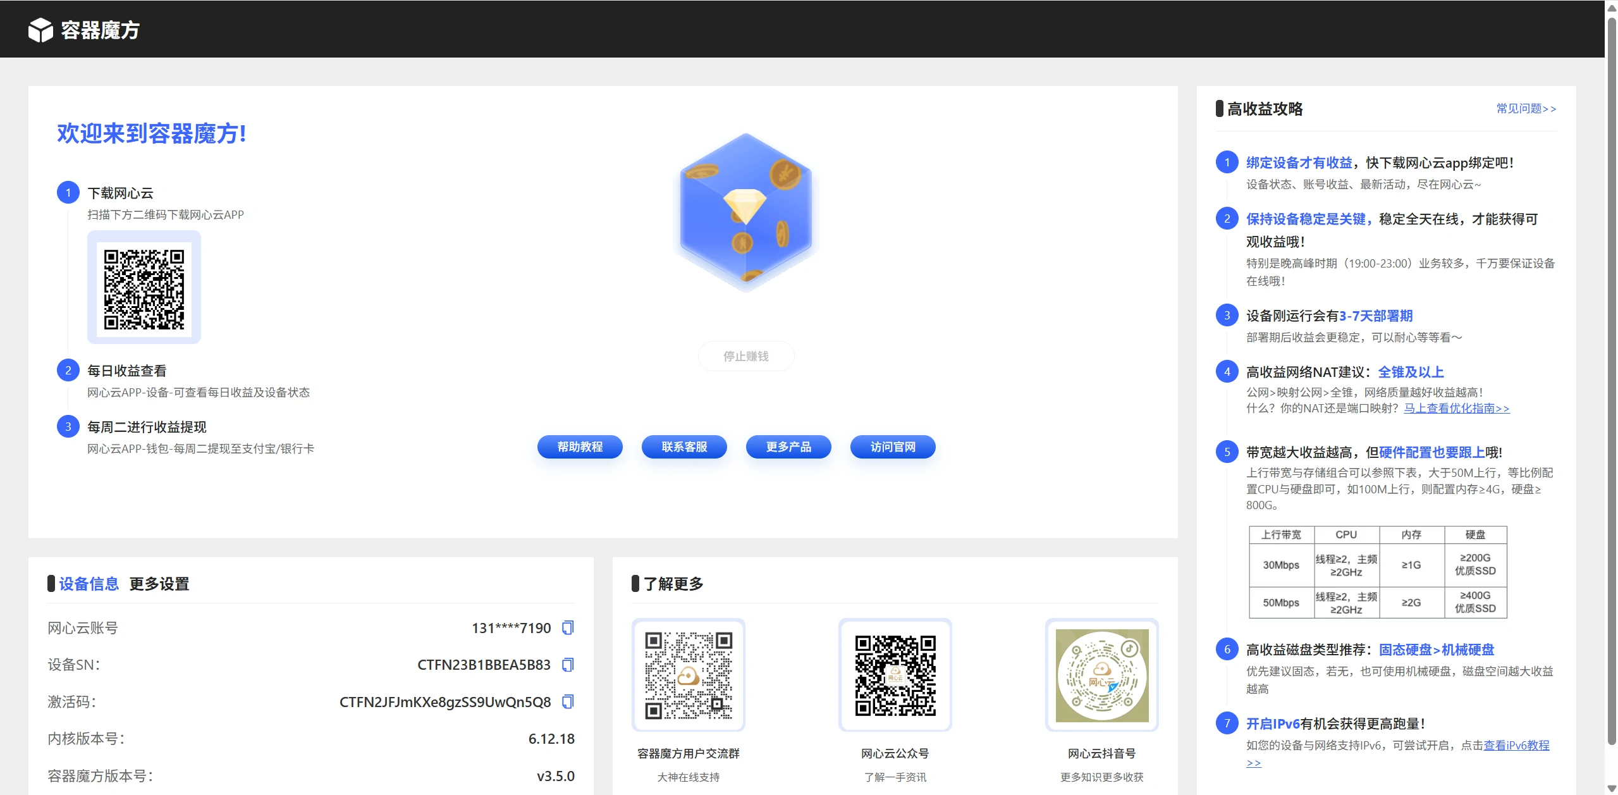1618x795 pixels.
Task: Click the 固态硬盘>机械硬盘 highlighted text
Action: tap(1437, 650)
